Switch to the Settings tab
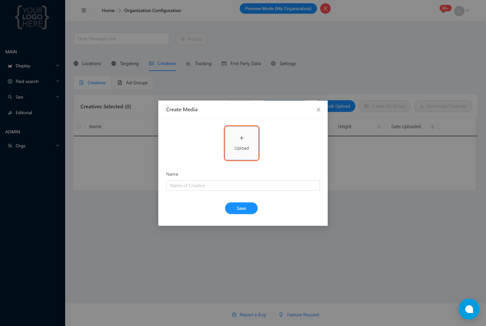The image size is (486, 326). (283, 63)
